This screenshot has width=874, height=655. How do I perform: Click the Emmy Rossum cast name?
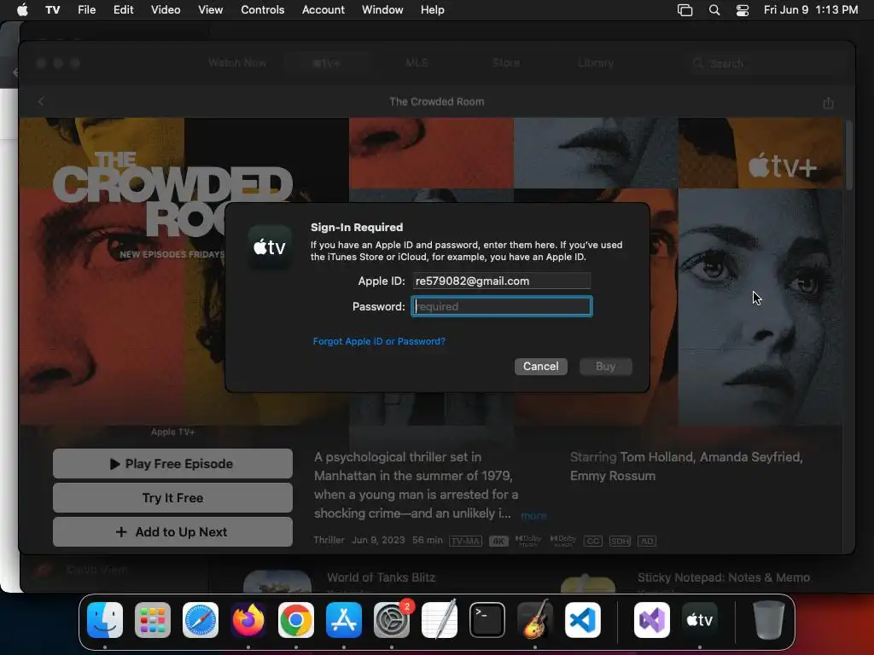613,476
